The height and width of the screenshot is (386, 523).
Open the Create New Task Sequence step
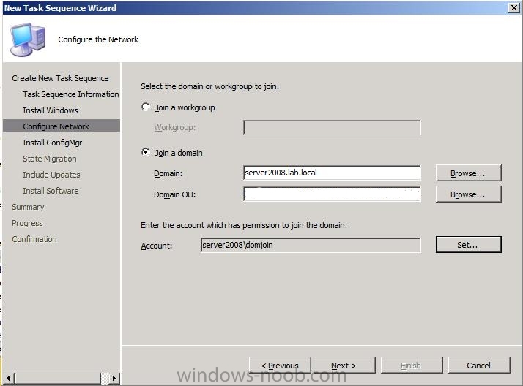(x=60, y=78)
